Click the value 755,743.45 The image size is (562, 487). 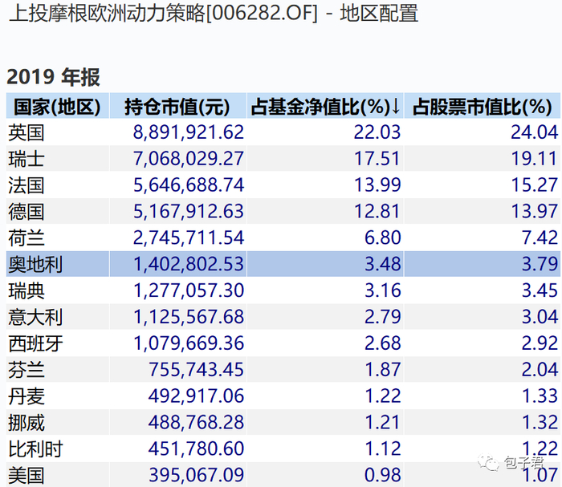196,370
